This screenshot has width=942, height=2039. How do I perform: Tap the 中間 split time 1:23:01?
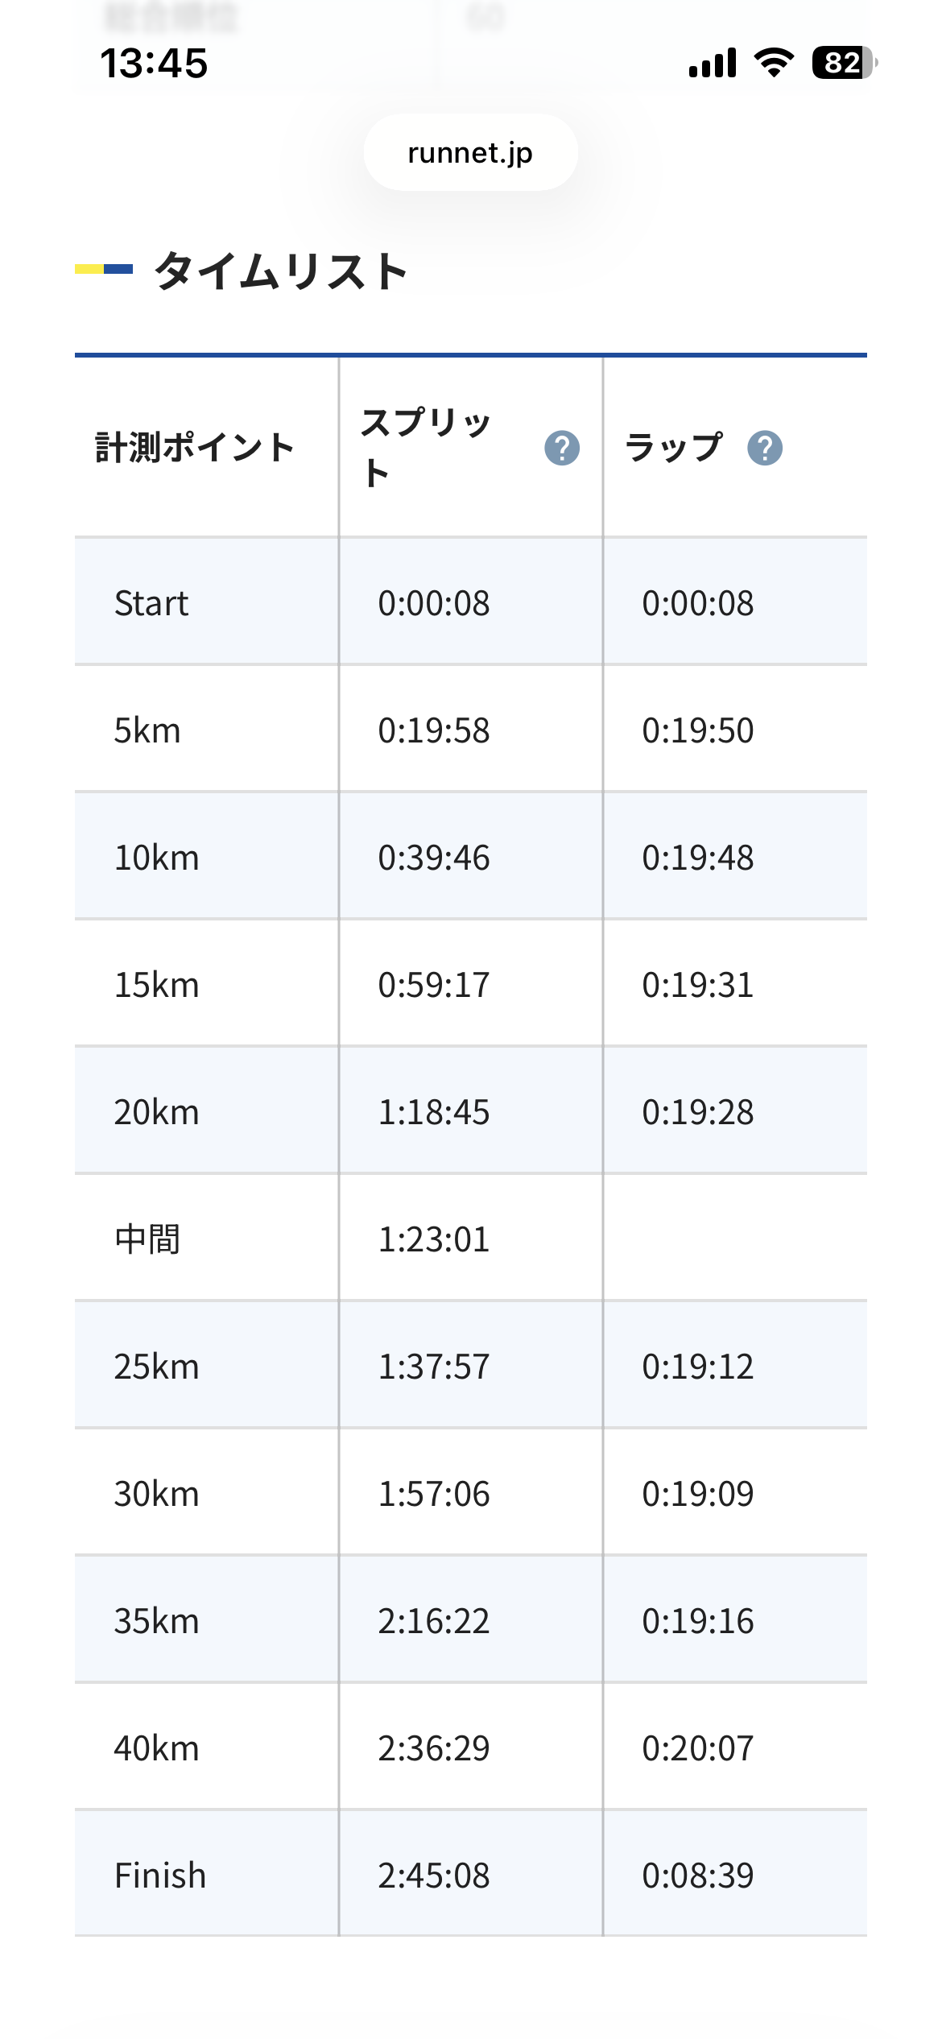coord(434,1239)
